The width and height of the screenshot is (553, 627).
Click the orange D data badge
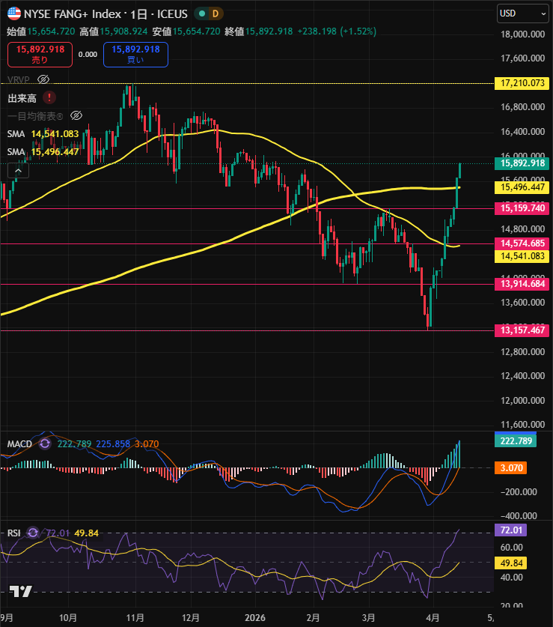pos(216,13)
